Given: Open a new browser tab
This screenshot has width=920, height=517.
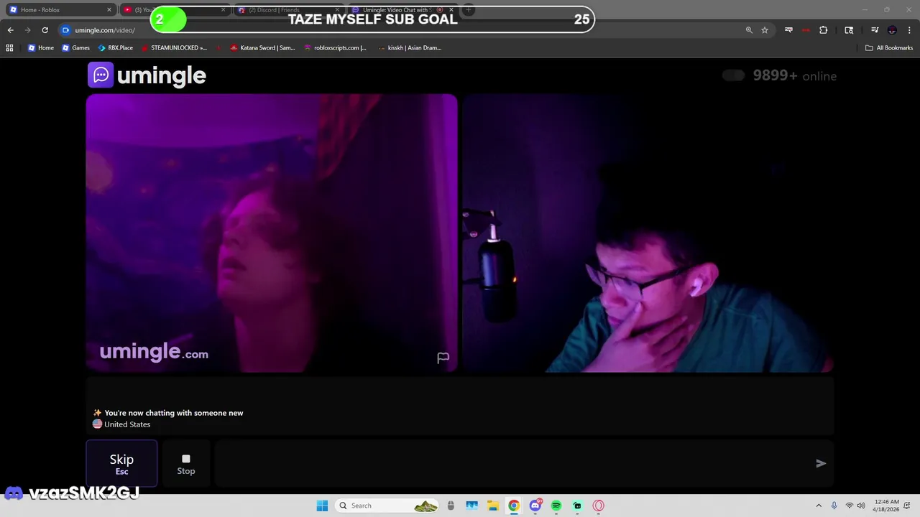Looking at the screenshot, I should click(x=469, y=10).
